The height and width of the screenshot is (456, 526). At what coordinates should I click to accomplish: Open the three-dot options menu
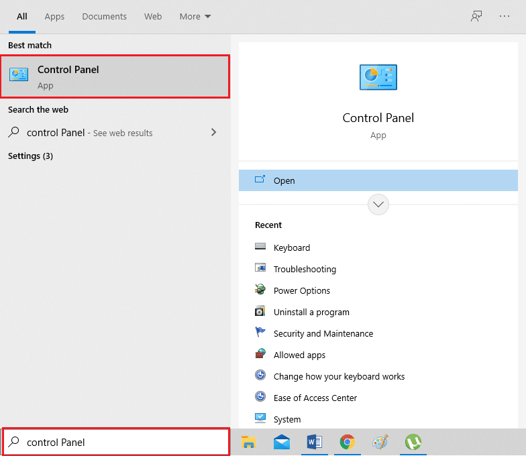(x=505, y=16)
